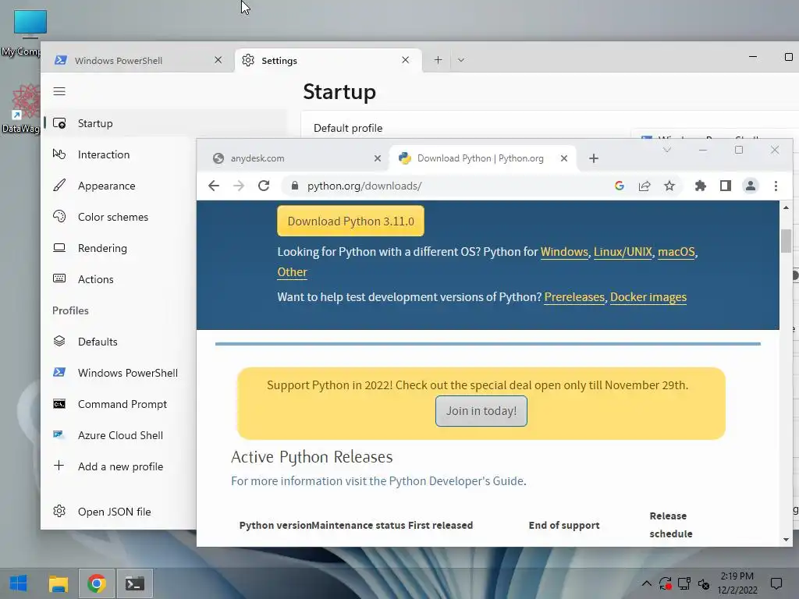Click the network tray icon
This screenshot has width=799, height=599.
pyautogui.click(x=684, y=583)
